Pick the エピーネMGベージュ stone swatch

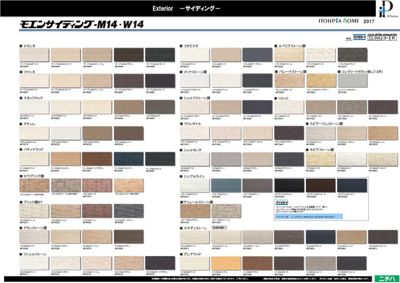pyautogui.click(x=226, y=211)
